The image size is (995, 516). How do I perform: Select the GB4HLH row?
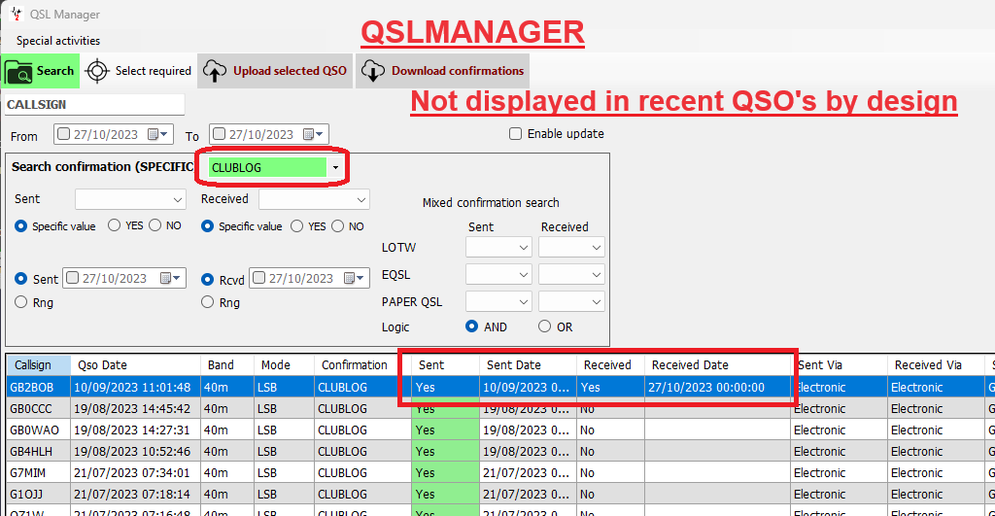pos(500,451)
